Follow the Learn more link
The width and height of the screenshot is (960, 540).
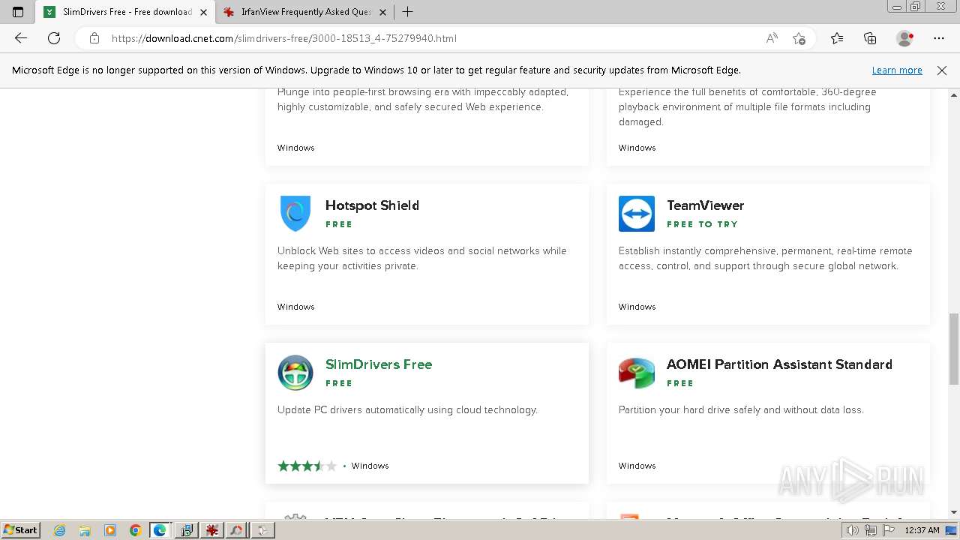[x=897, y=70]
